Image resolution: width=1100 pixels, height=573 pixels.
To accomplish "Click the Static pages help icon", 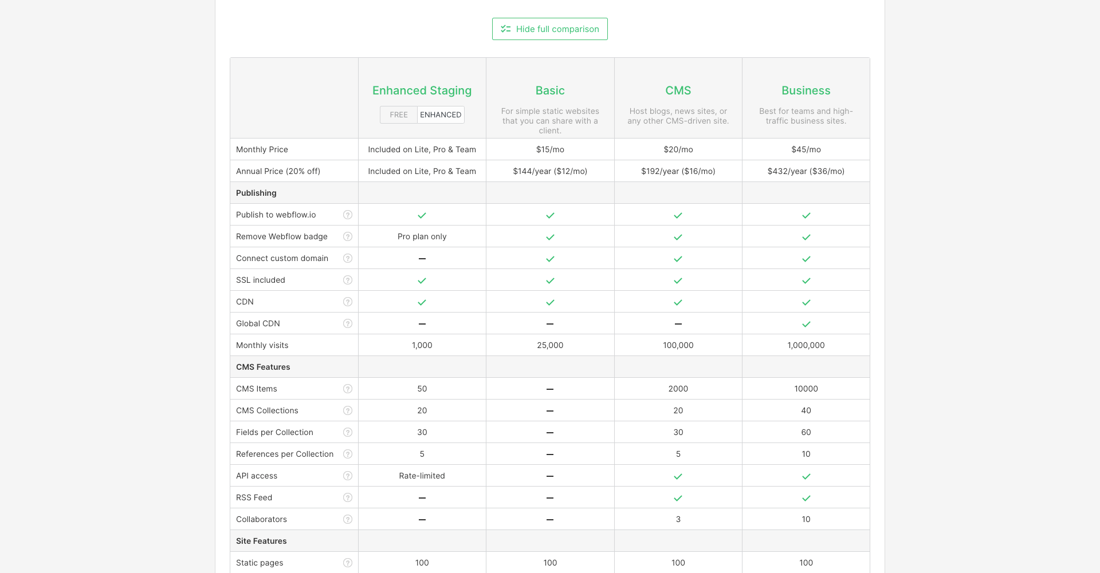I will [x=348, y=563].
